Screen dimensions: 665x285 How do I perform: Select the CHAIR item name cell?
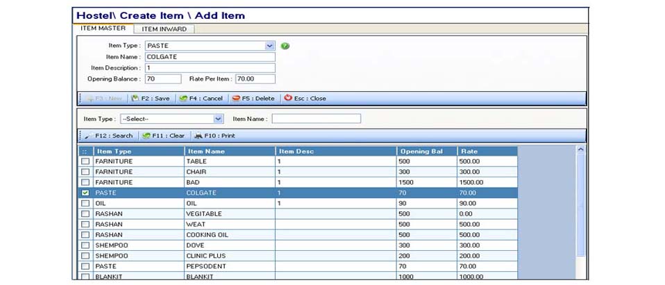click(x=230, y=172)
